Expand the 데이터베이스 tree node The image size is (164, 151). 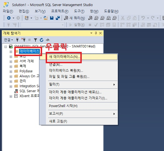pos(11,52)
